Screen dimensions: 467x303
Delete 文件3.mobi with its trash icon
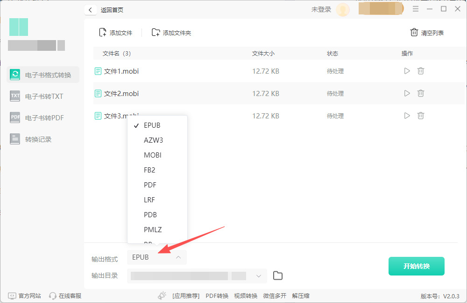(421, 116)
